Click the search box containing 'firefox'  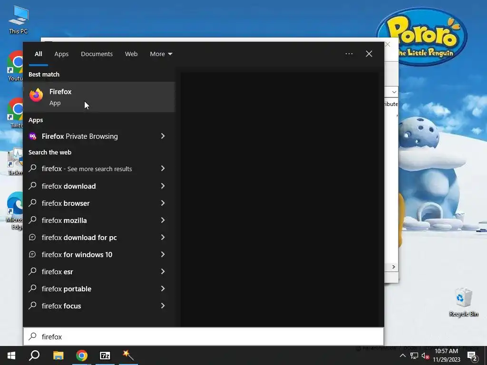[204, 336]
